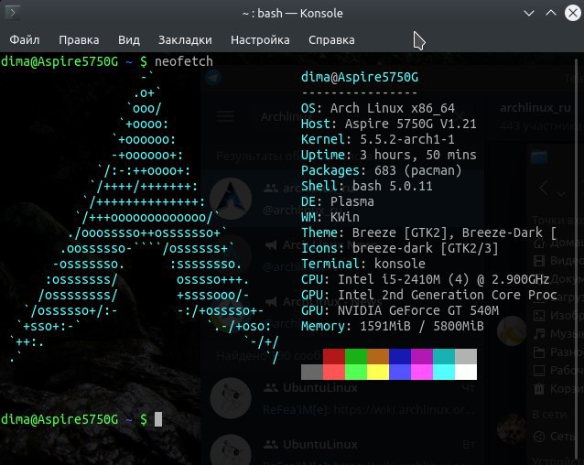584x465 pixels.
Task: Click the bright yellow color block in palette
Action: click(378, 372)
